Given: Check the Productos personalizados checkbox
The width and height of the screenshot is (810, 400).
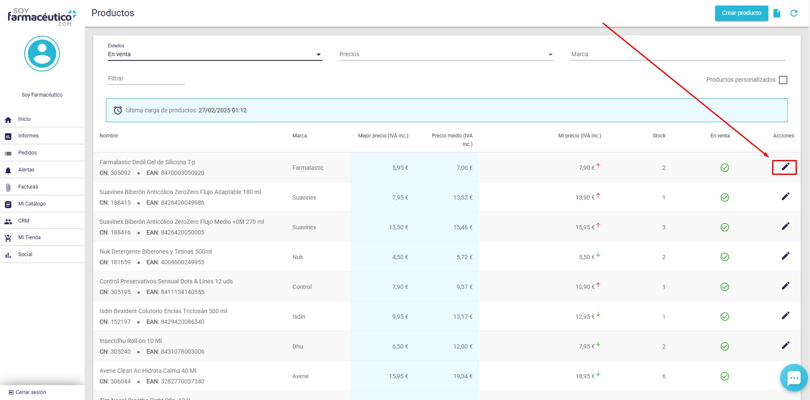Looking at the screenshot, I should click(x=783, y=80).
